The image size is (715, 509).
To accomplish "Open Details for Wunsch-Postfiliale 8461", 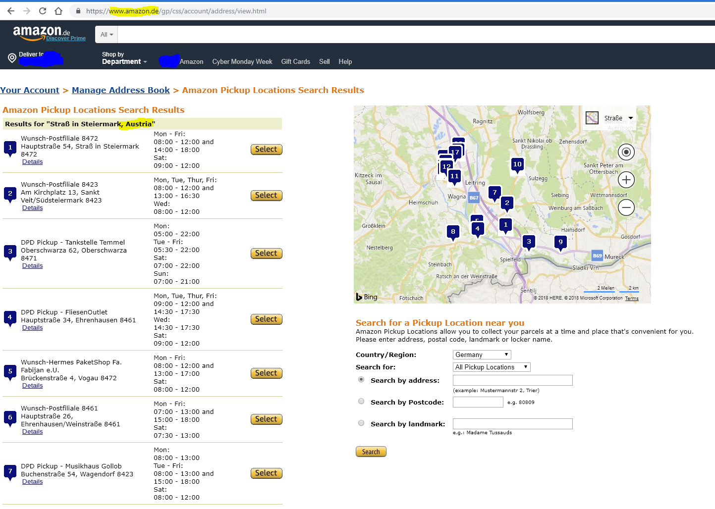I will tap(33, 432).
